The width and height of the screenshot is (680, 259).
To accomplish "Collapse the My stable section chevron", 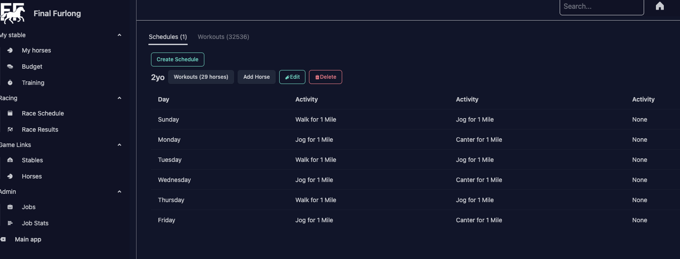I will pos(119,35).
